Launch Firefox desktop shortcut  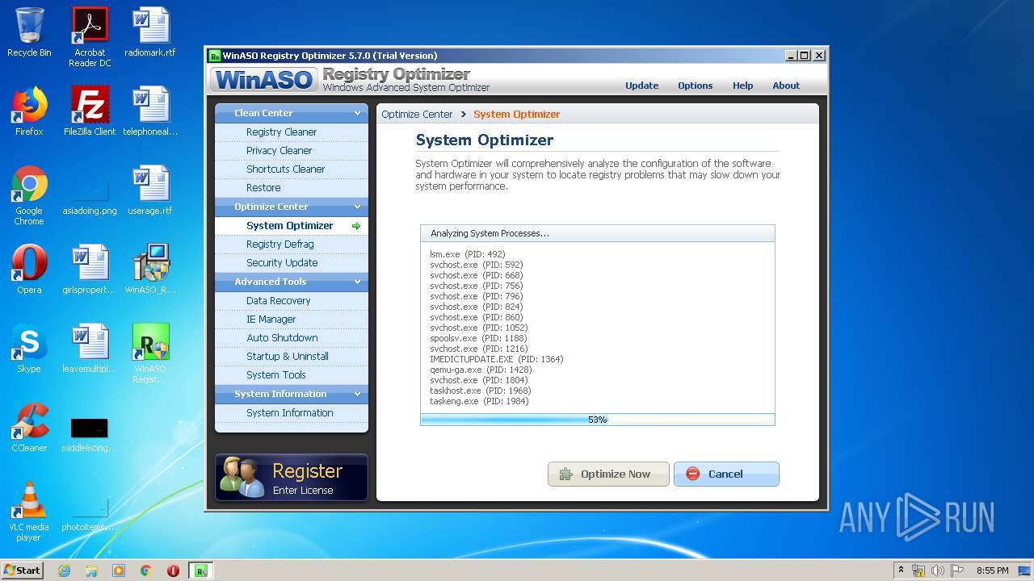(x=29, y=111)
